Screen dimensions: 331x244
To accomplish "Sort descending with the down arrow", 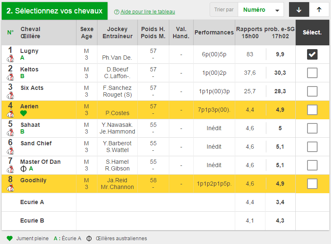I will [299, 10].
